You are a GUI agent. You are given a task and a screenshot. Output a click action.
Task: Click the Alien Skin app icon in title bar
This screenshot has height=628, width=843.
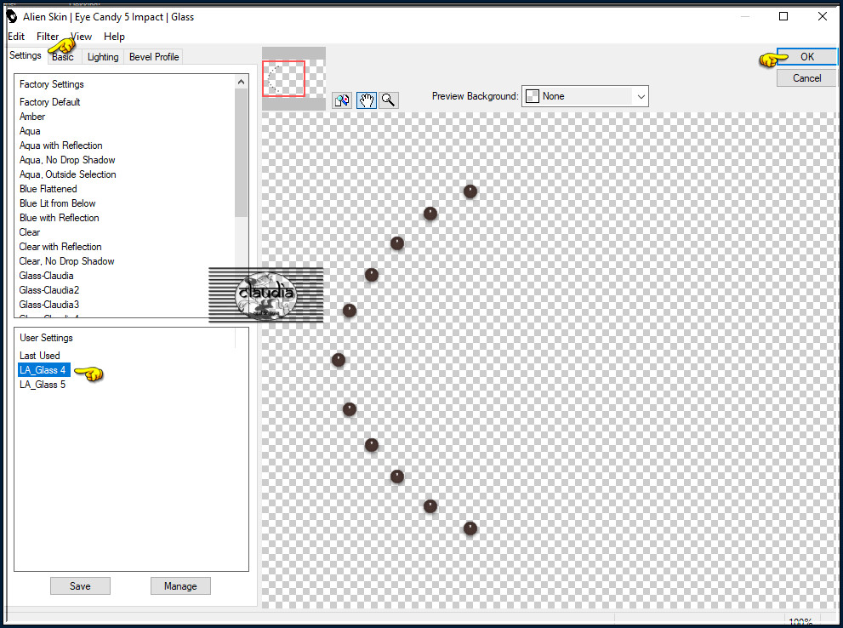(x=12, y=17)
